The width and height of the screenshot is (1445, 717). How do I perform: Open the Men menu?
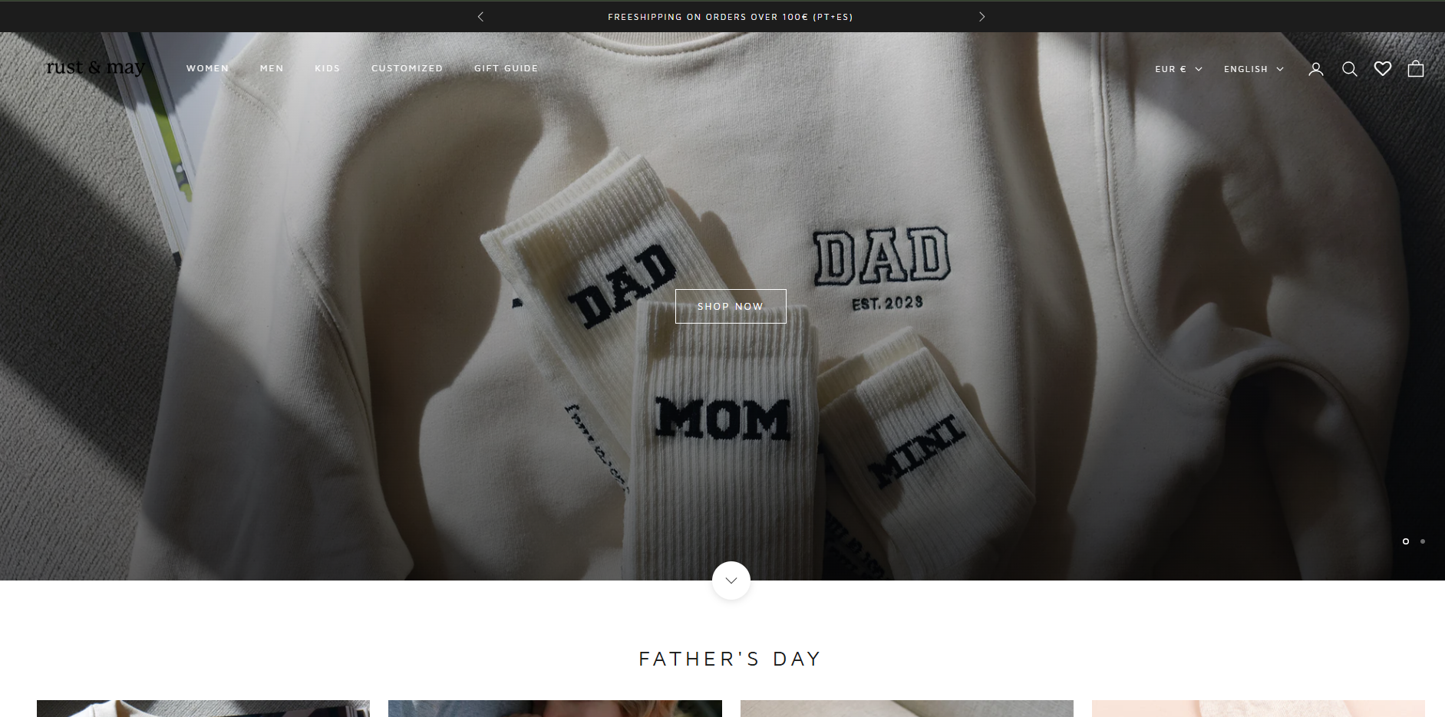272,68
